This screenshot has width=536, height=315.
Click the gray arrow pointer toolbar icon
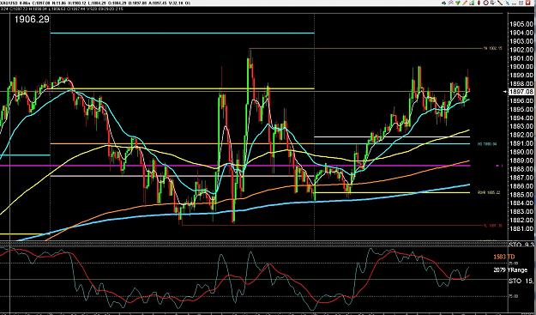(x=492, y=3)
